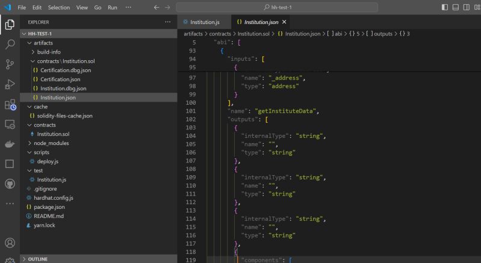Screen dimensions: 481x263
Task: Open the Run menu
Action: click(113, 7)
